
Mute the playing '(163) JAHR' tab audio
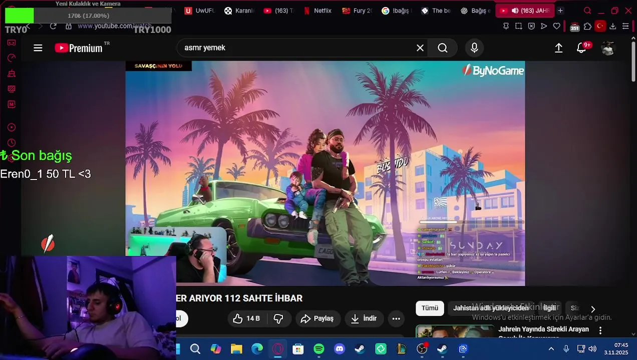[515, 10]
